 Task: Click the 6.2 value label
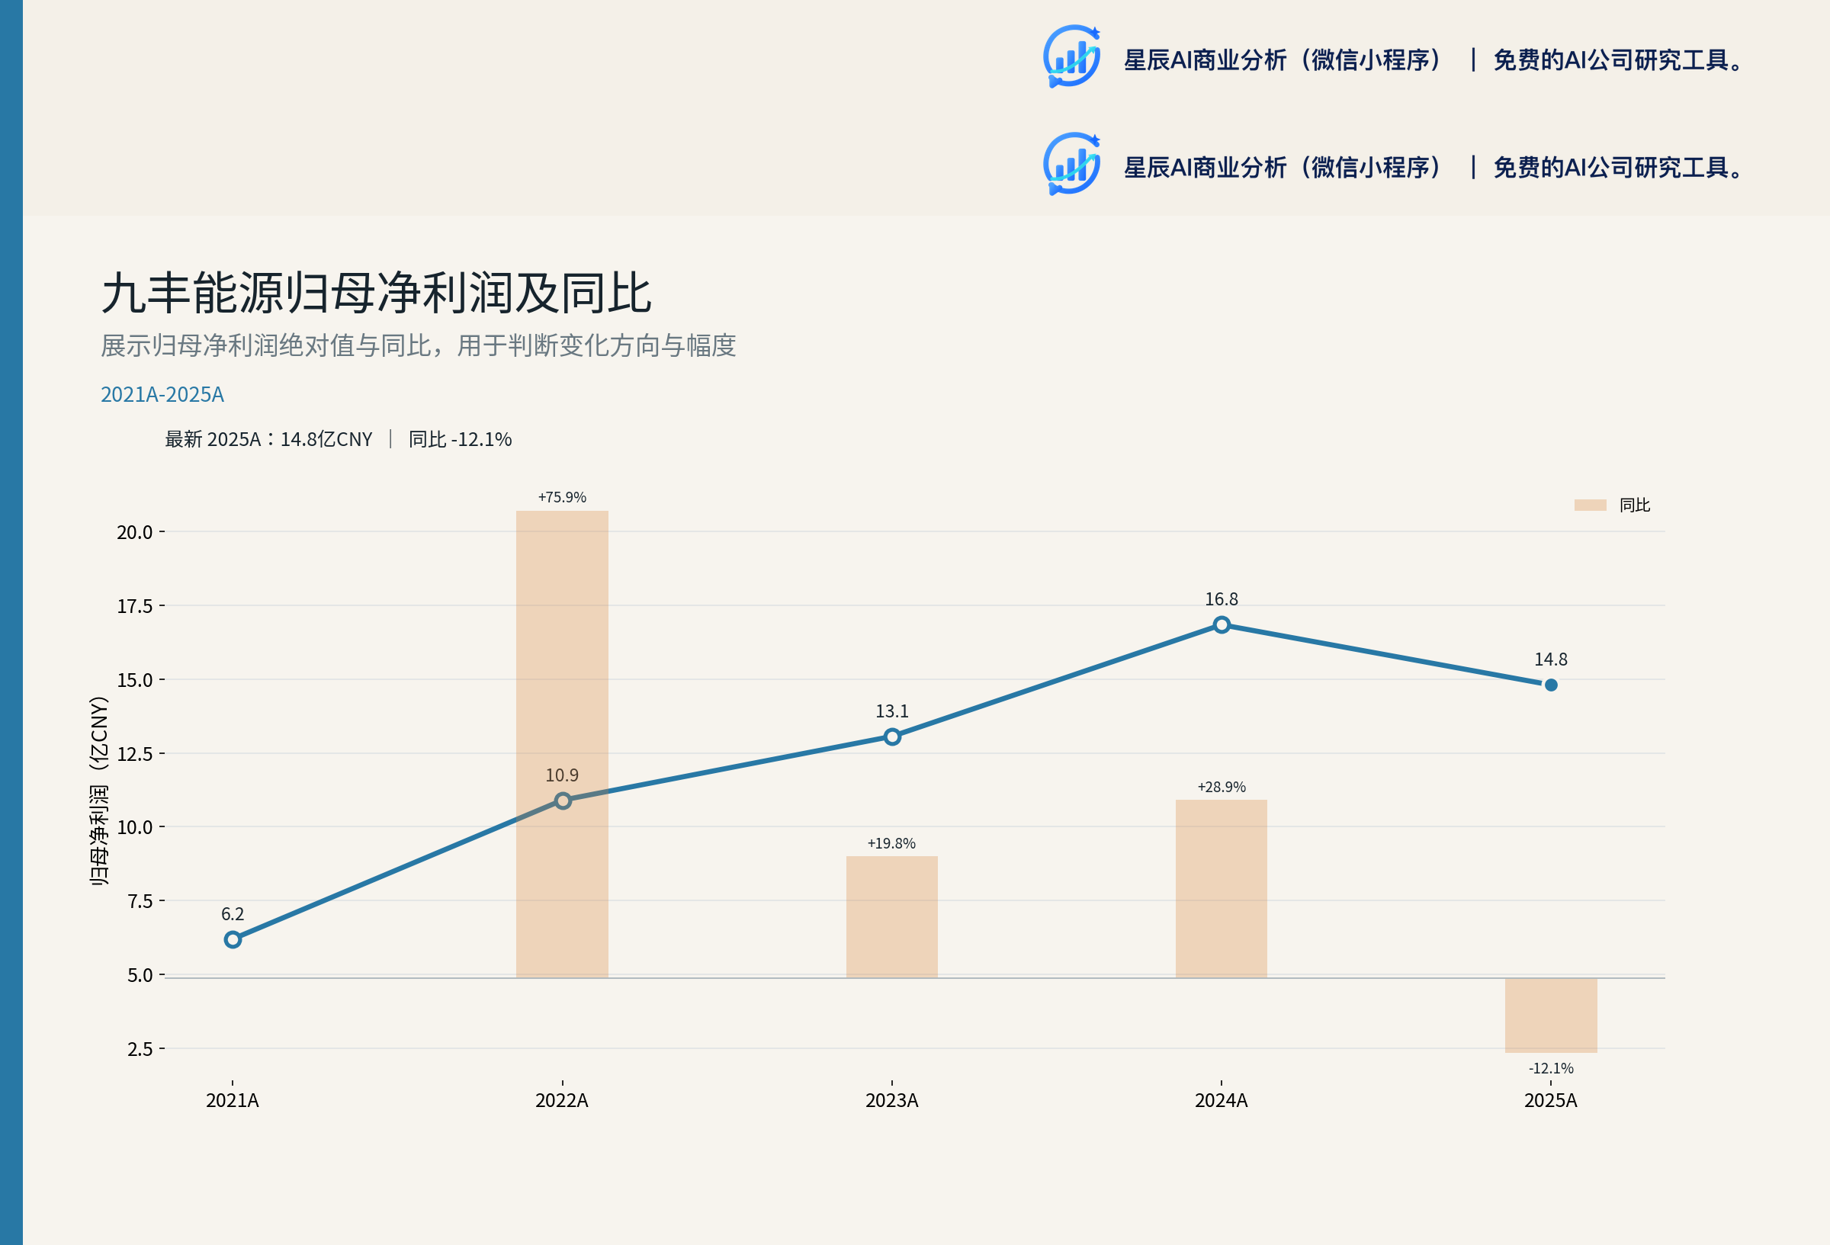[x=233, y=914]
